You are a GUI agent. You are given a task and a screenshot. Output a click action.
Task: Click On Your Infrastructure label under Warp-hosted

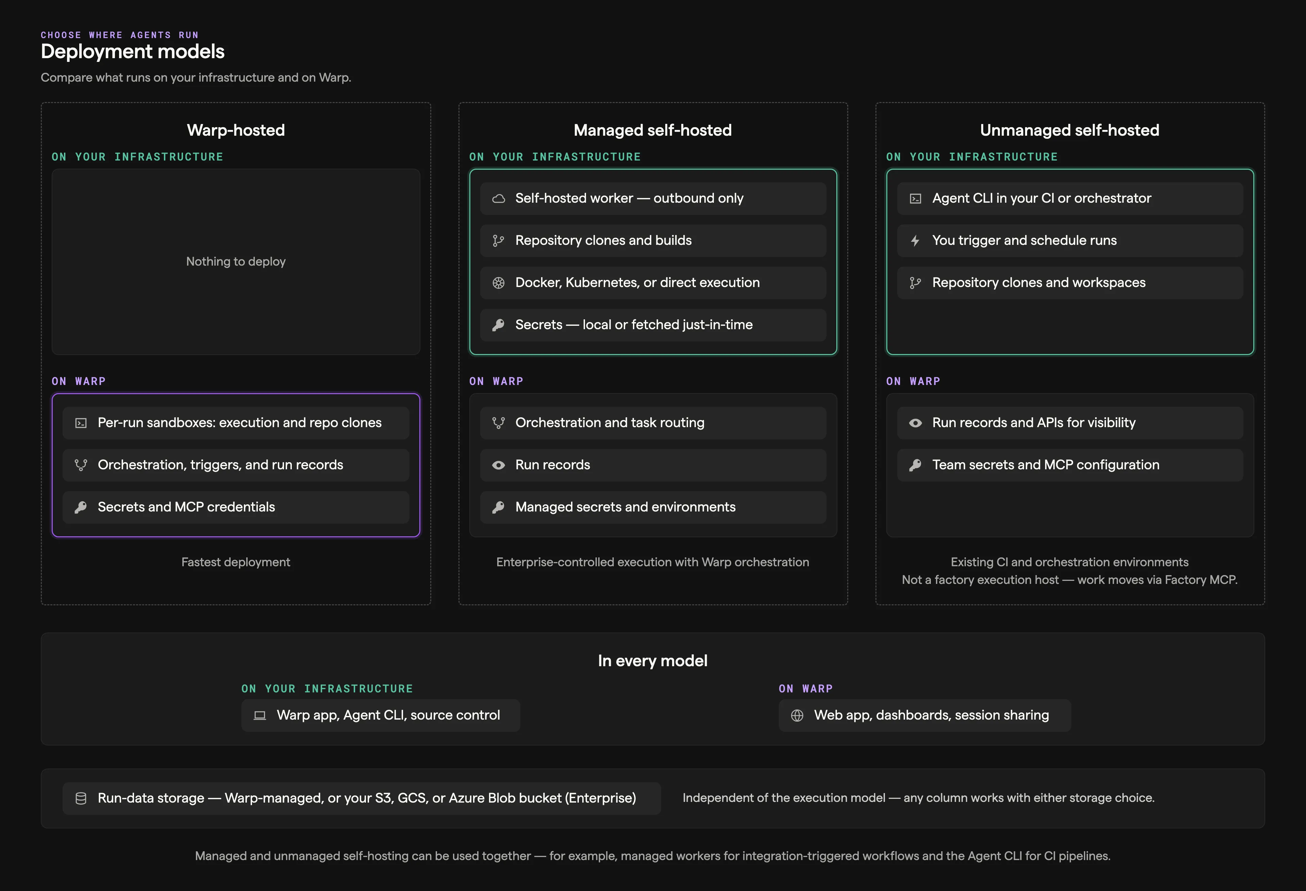[x=138, y=157]
